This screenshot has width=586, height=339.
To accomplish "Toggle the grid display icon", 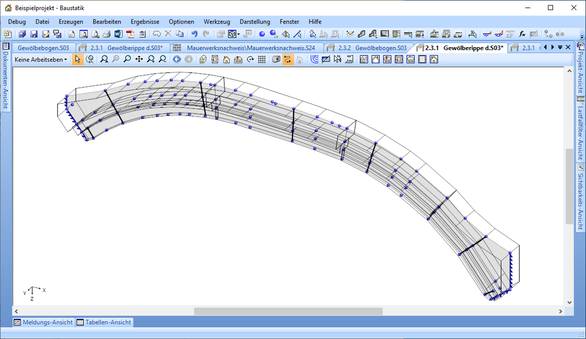I will point(261,60).
